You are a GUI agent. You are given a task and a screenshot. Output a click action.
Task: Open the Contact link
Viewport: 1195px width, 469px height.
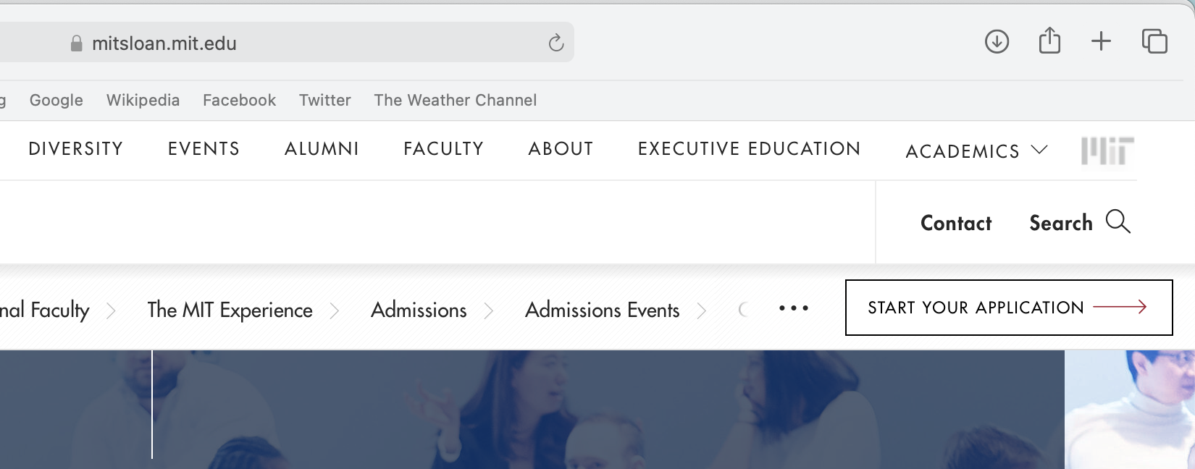(x=955, y=223)
